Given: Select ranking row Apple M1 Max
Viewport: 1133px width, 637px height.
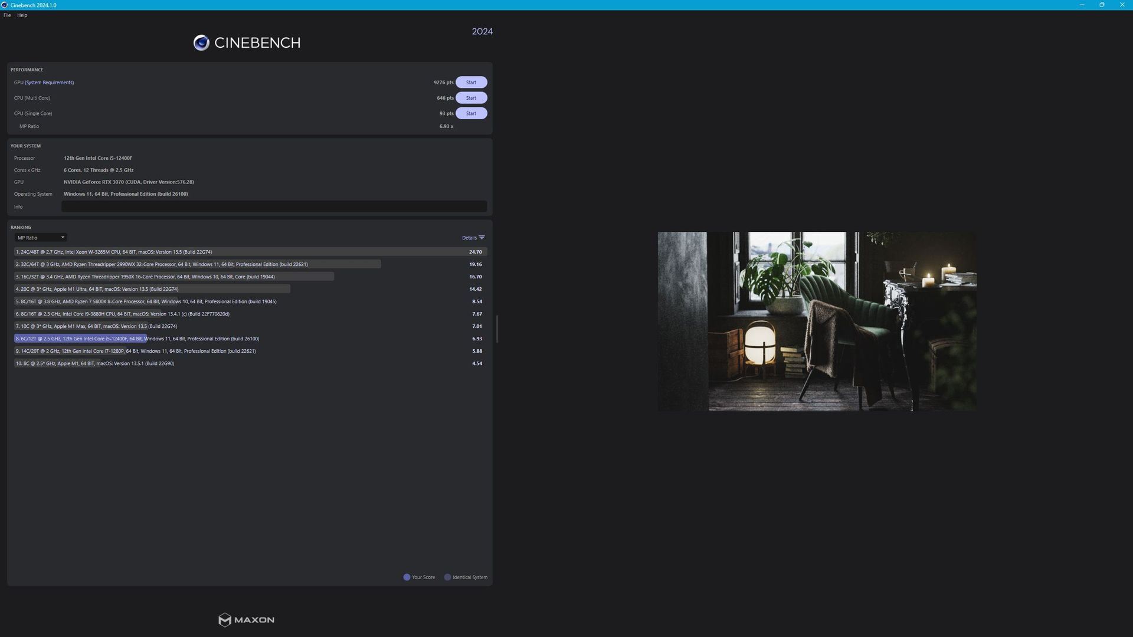Looking at the screenshot, I should click(250, 326).
